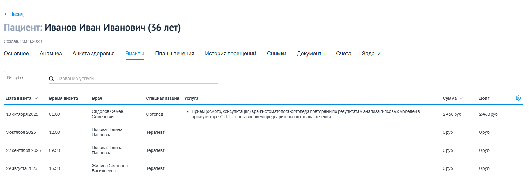Select visit dated 3 октября 2025
Viewport: 529px width, 176px height.
(21, 132)
